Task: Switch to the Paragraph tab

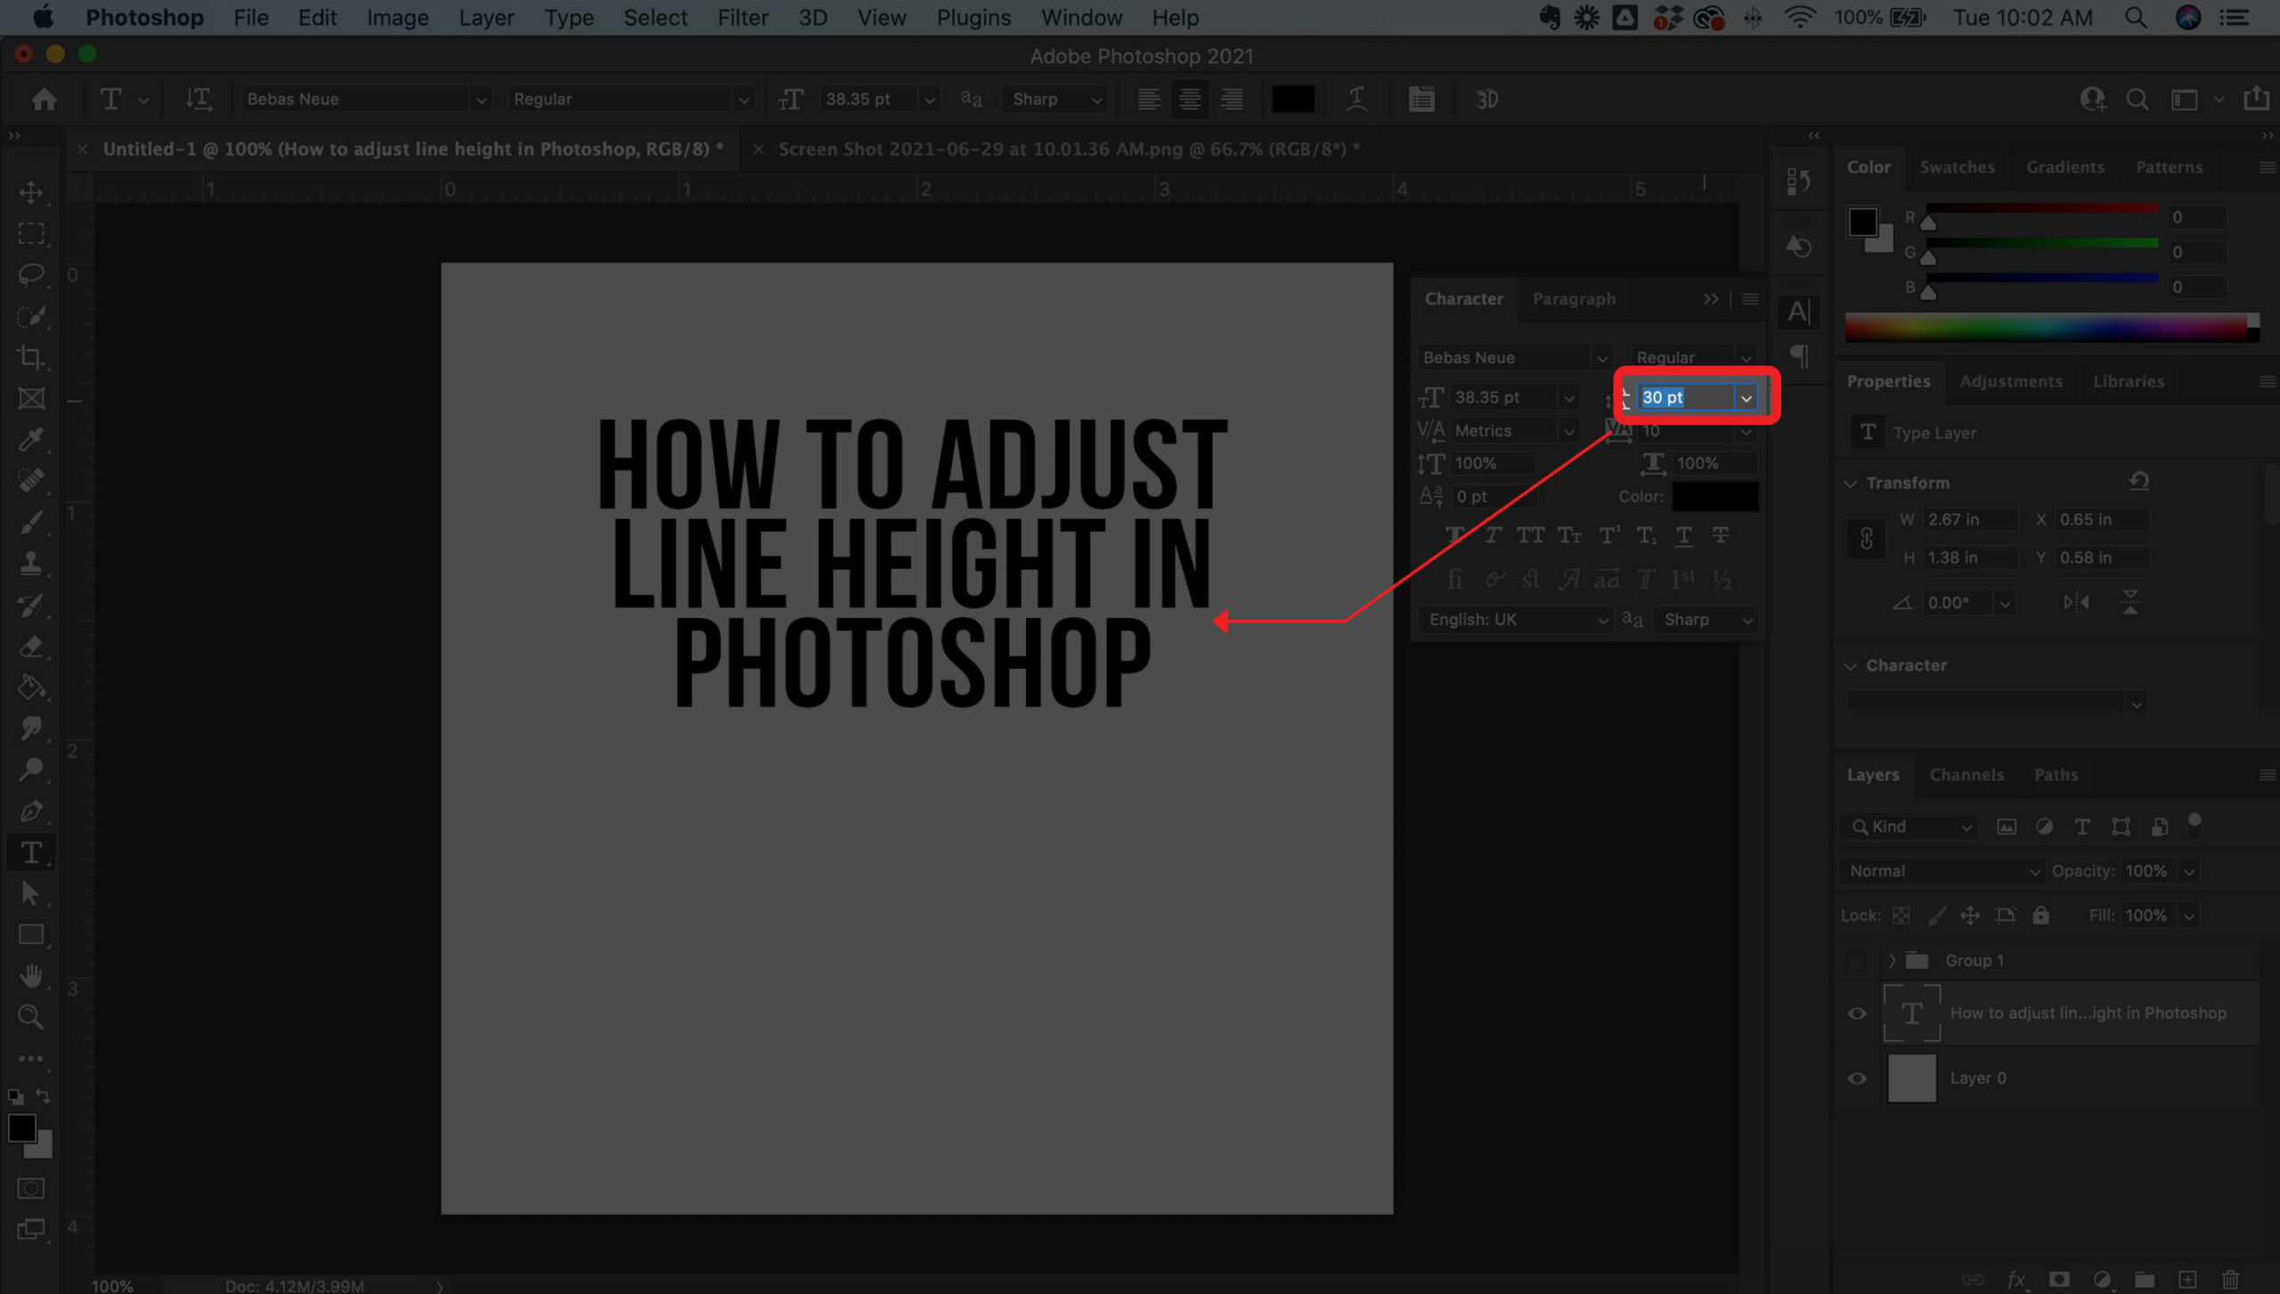Action: tap(1573, 299)
